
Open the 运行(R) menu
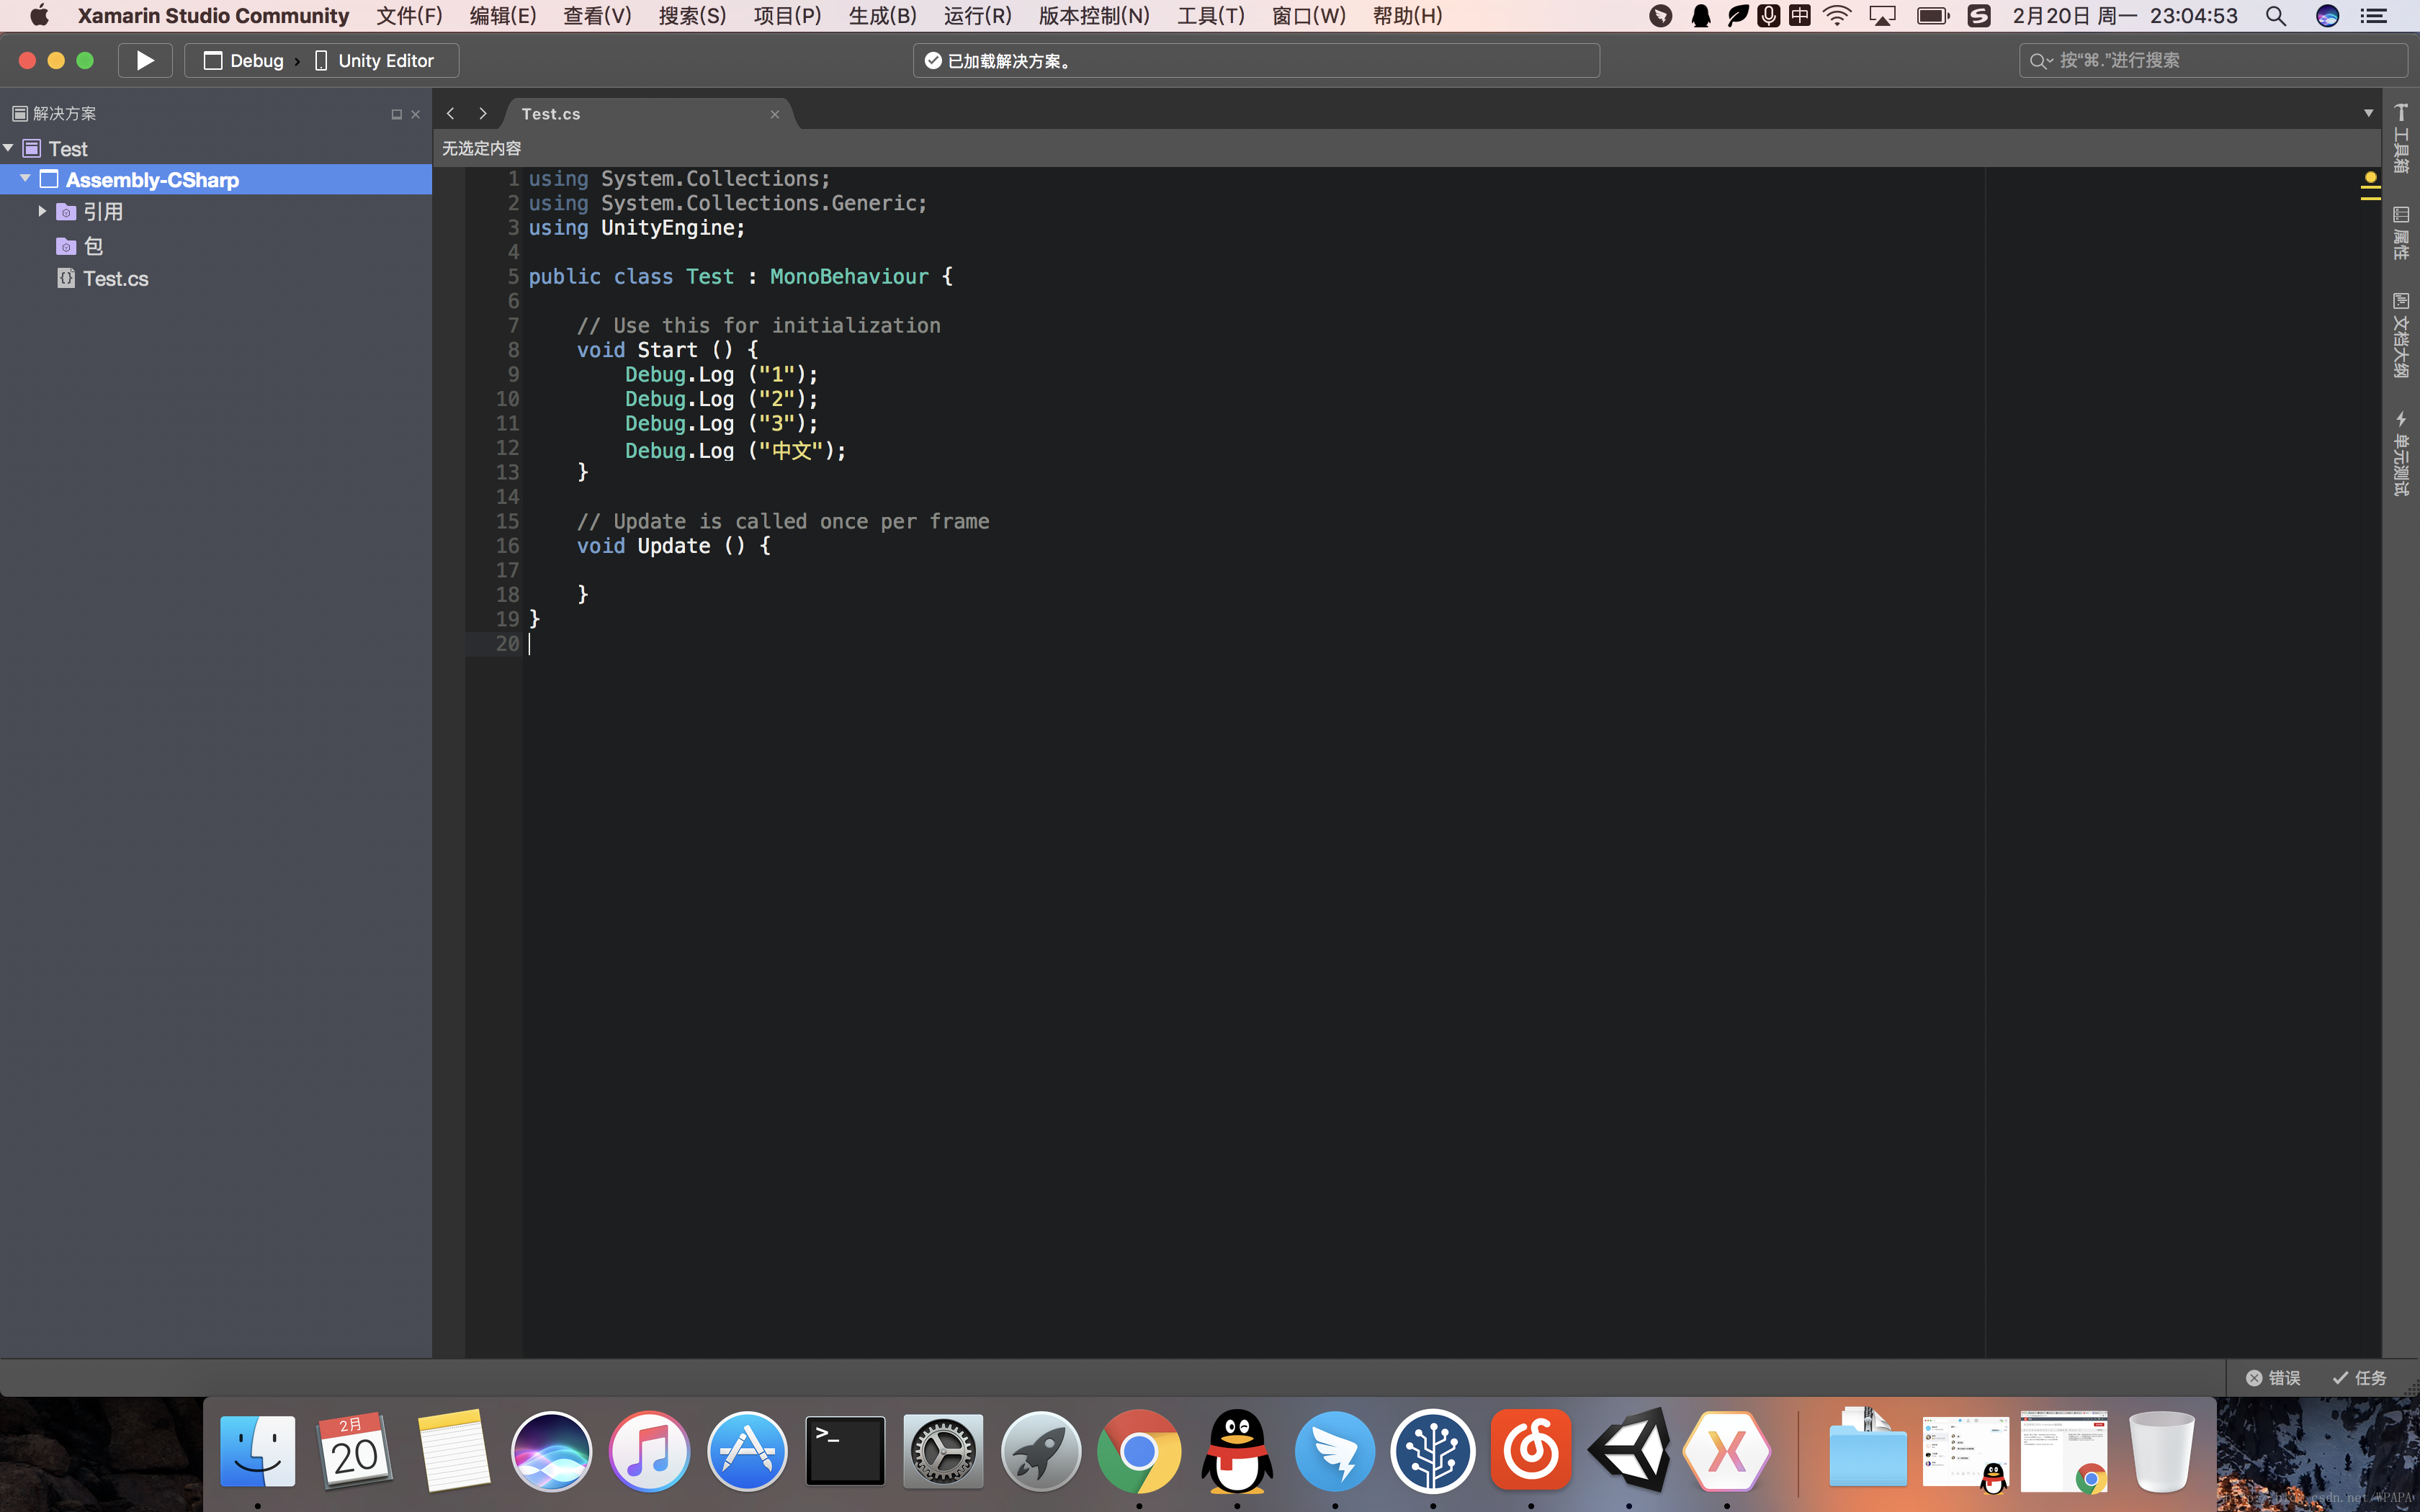click(977, 16)
